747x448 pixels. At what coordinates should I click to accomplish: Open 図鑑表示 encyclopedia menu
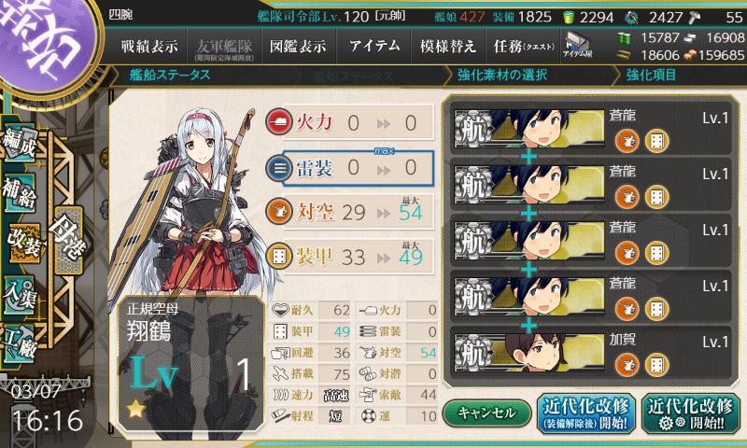click(298, 46)
